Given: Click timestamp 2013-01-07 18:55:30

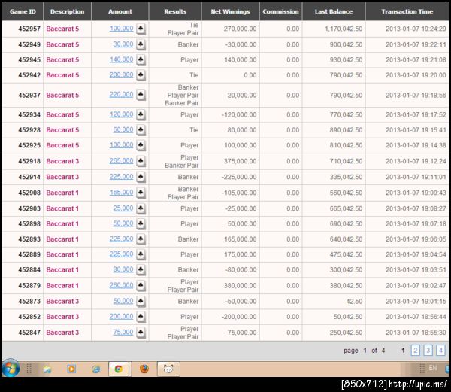Looking at the screenshot, I should (416, 333).
